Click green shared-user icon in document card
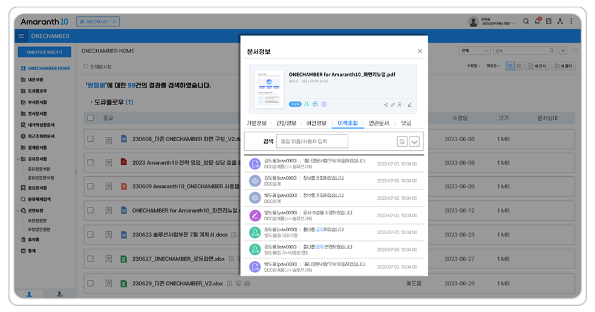This screenshot has height=312, width=595. click(x=307, y=104)
